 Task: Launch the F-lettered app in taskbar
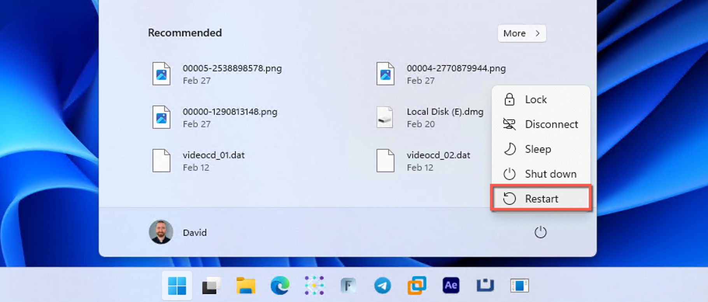click(348, 286)
